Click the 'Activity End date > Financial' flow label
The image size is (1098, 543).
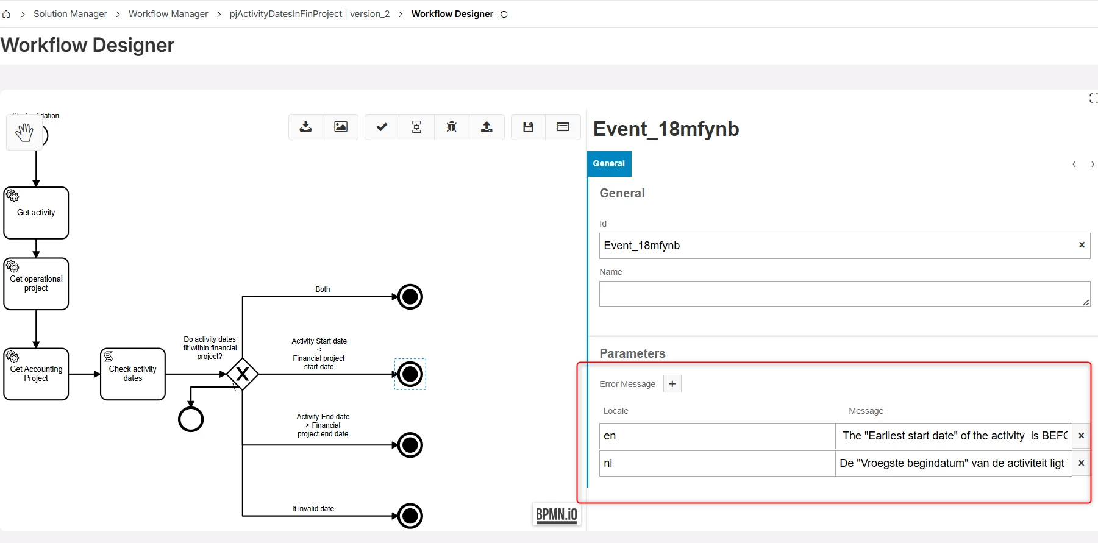[x=323, y=425]
